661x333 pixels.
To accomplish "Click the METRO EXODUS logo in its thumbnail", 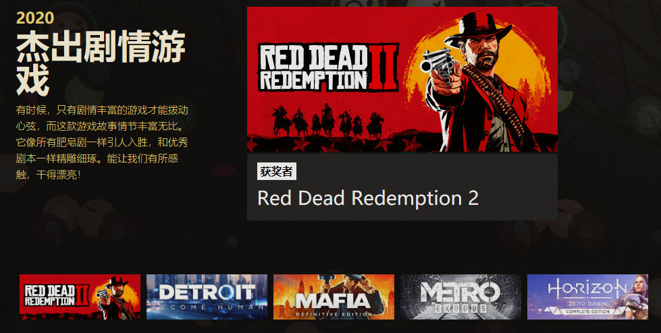I will [x=460, y=297].
